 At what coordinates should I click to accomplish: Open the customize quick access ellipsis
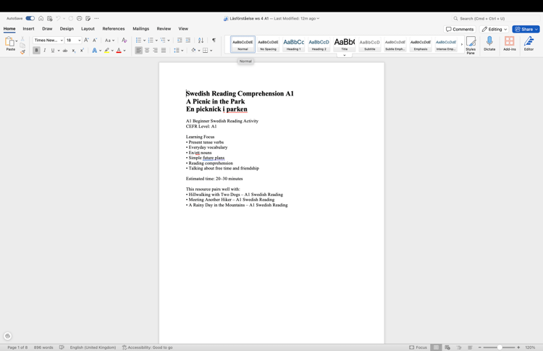[x=96, y=18]
